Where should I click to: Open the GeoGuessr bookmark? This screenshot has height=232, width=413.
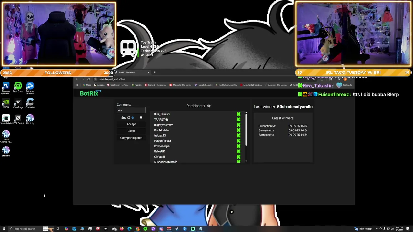117,85
